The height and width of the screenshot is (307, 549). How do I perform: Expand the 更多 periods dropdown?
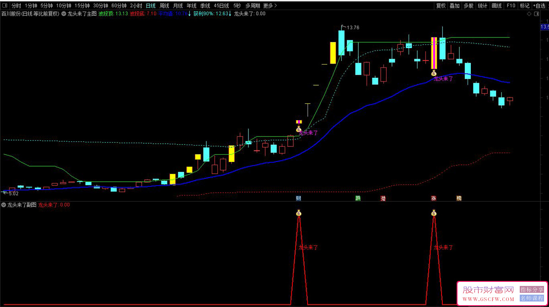click(269, 6)
